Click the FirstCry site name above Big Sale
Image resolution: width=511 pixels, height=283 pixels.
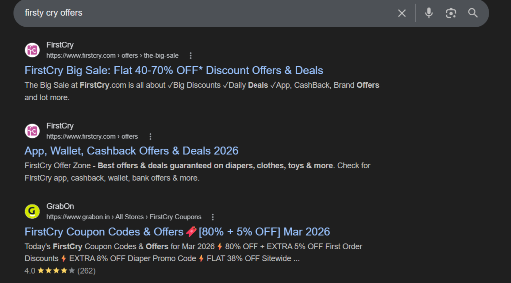coord(60,45)
